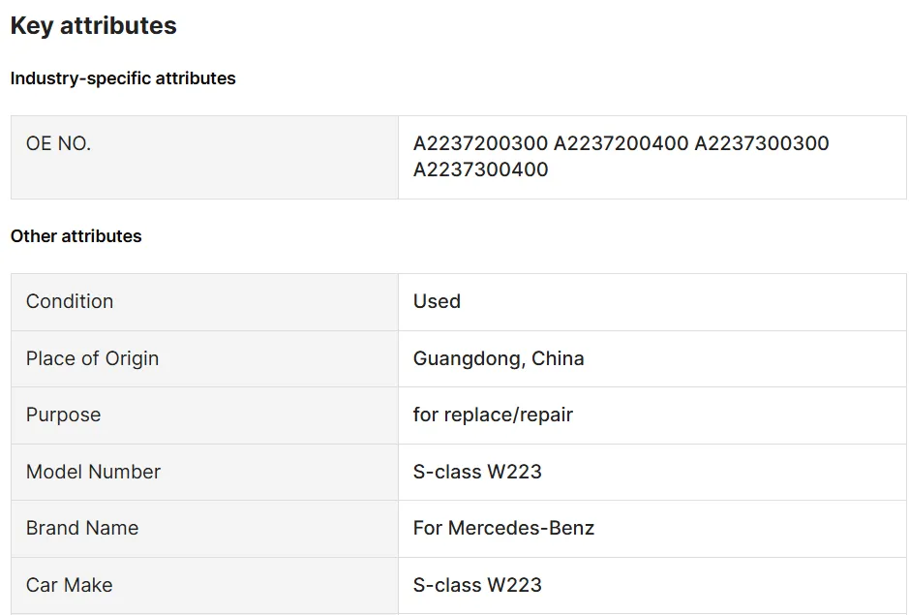This screenshot has width=909, height=615.
Task: Click the "Other attributes" subheading
Action: pos(76,236)
